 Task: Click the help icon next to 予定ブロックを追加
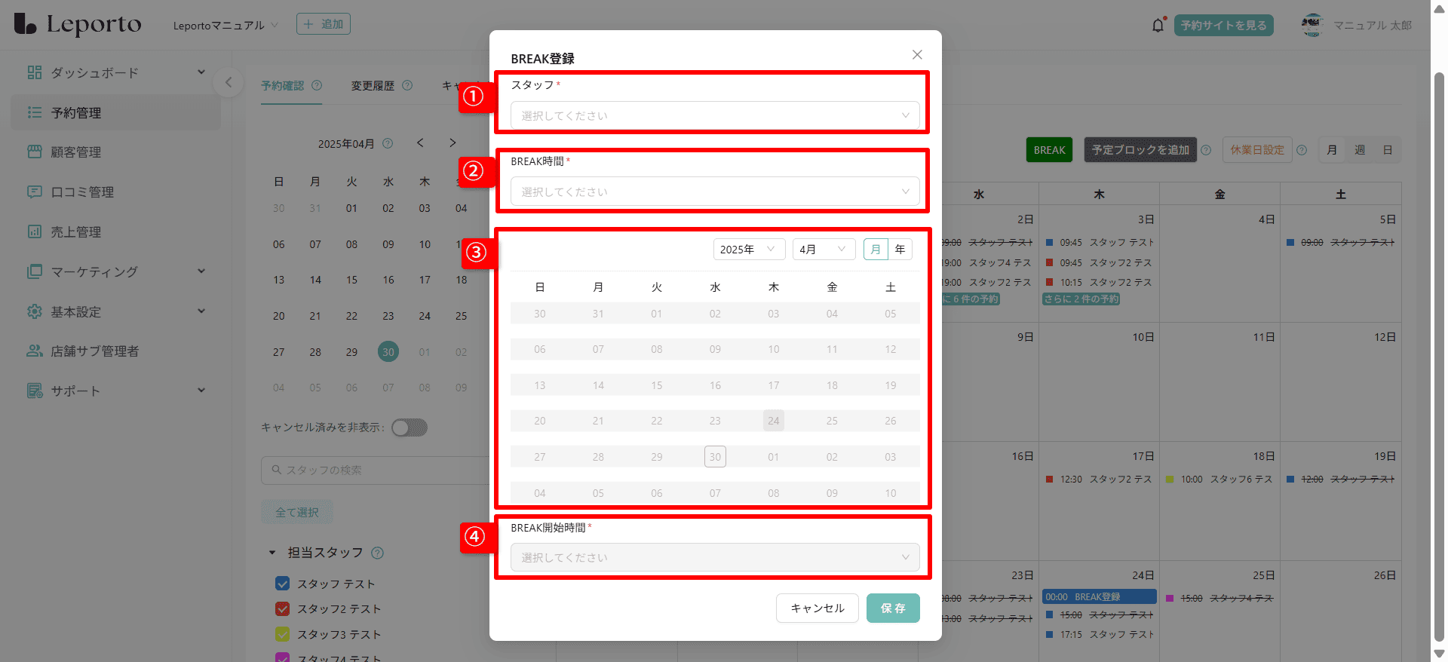[x=1206, y=150]
